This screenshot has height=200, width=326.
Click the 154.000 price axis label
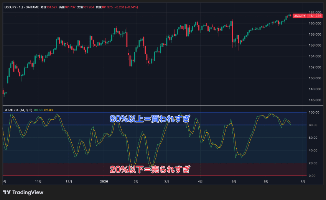point(315,56)
